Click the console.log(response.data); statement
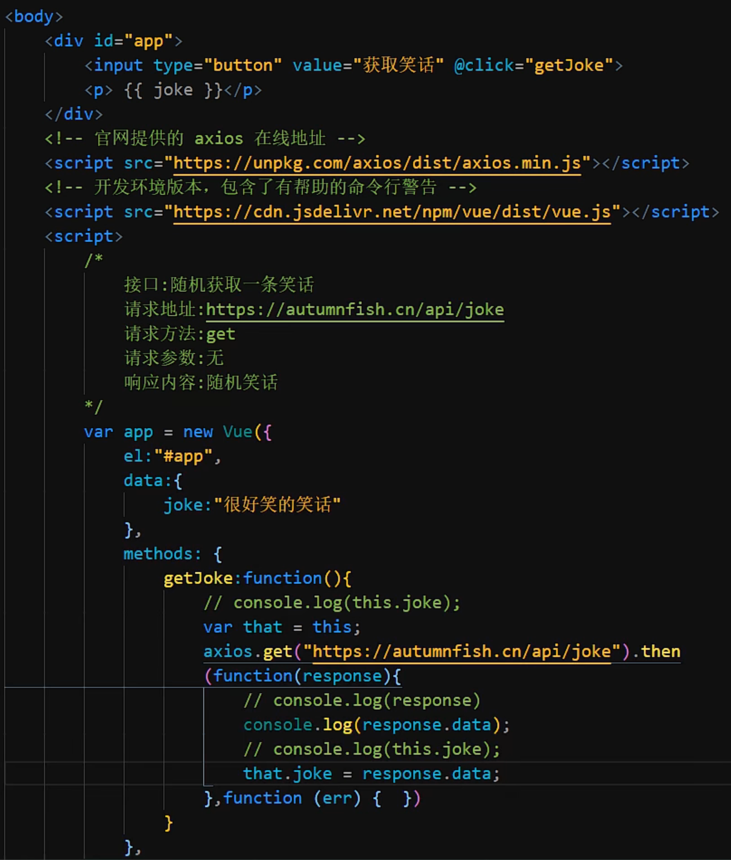This screenshot has height=860, width=731. [377, 725]
